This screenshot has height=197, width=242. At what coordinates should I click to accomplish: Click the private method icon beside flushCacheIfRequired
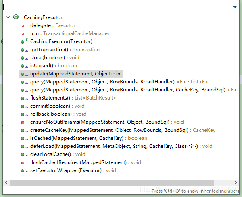pyautogui.click(x=23, y=163)
